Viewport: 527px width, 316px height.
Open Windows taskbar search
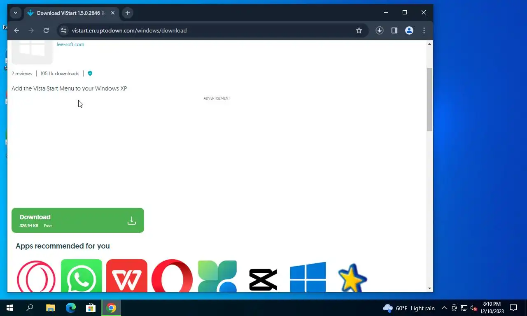coord(30,308)
